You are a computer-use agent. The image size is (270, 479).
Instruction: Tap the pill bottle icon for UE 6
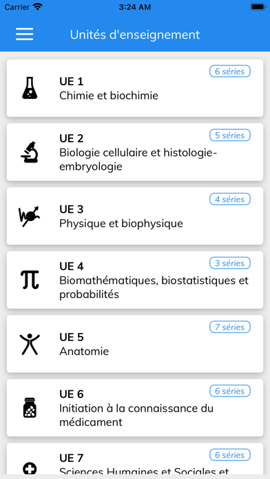tap(30, 408)
